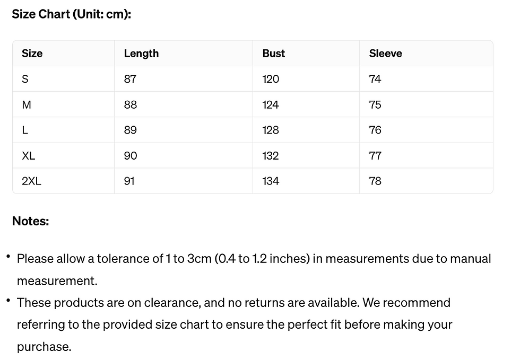Click the Size column header
The height and width of the screenshot is (360, 520).
pyautogui.click(x=32, y=54)
